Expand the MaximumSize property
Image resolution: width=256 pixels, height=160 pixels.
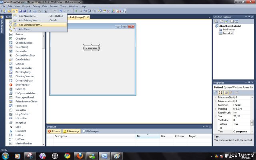point(215,97)
